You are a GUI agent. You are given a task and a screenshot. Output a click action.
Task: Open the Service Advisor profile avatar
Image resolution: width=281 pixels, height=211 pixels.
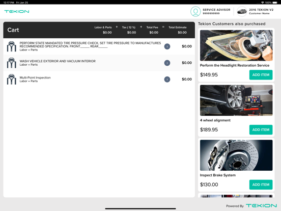195,12
